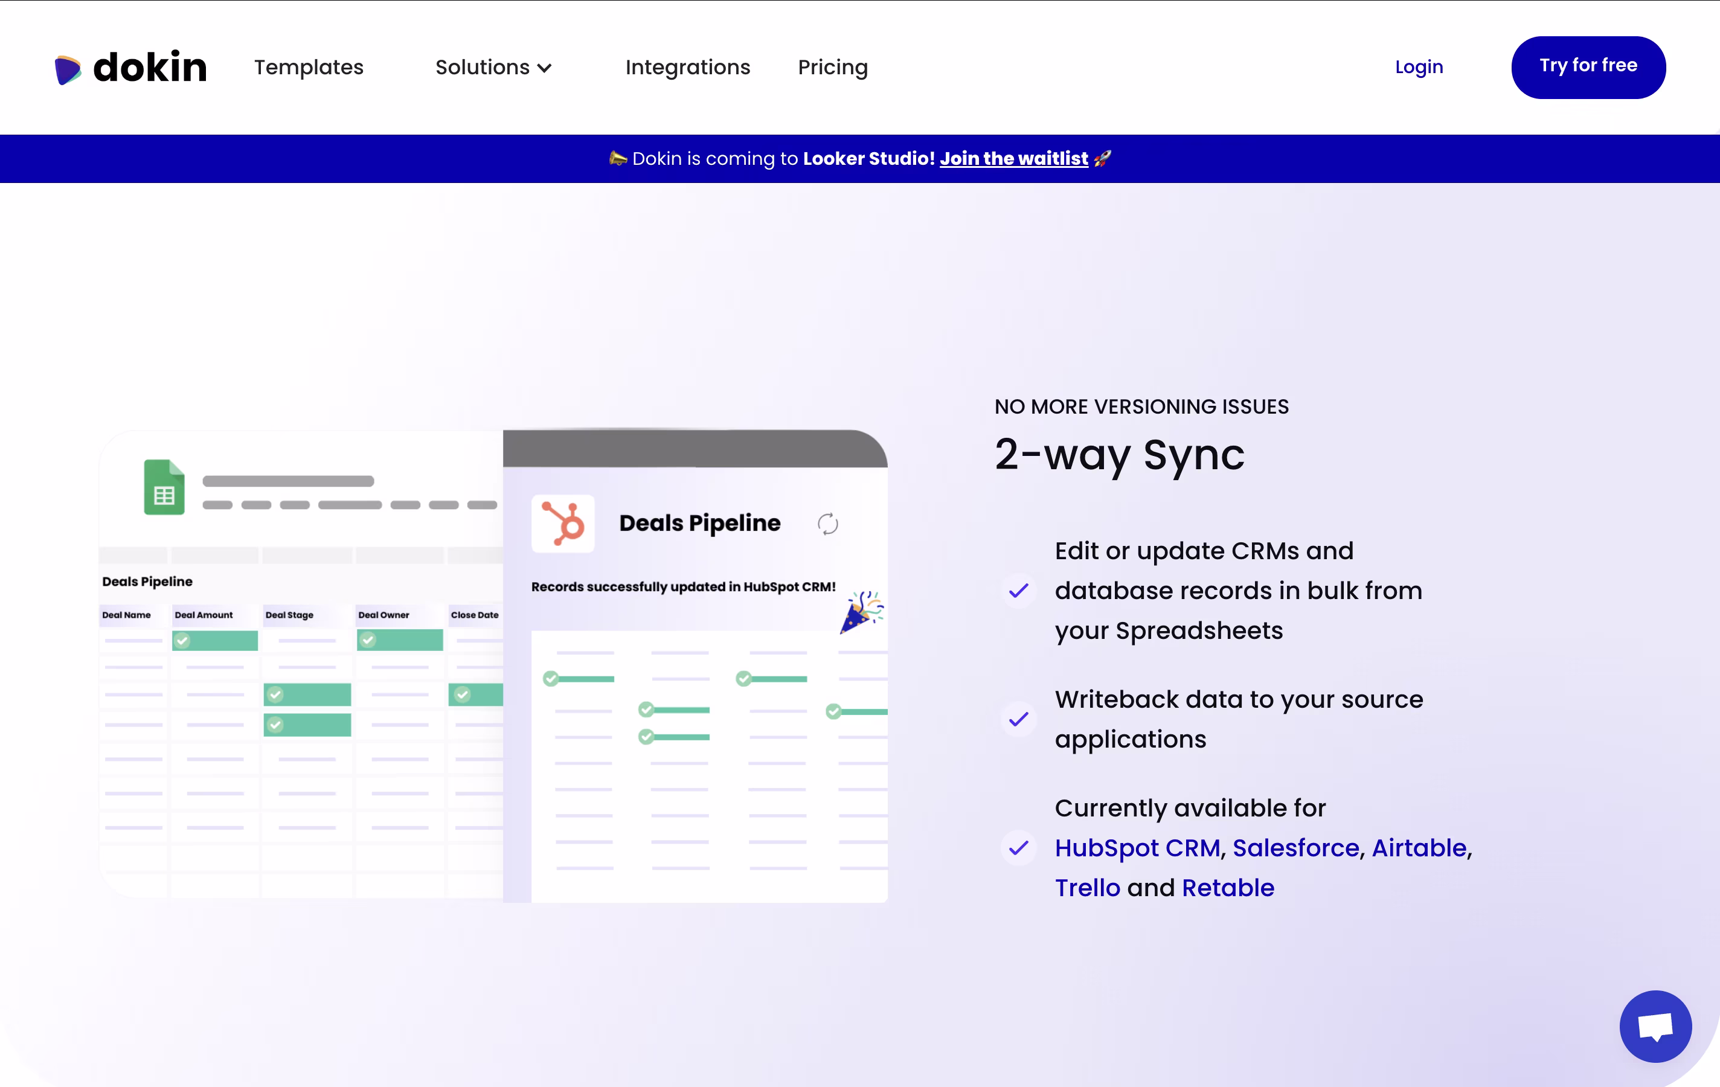Click the HubSpot logo icon
Image resolution: width=1720 pixels, height=1087 pixels.
[x=563, y=524]
